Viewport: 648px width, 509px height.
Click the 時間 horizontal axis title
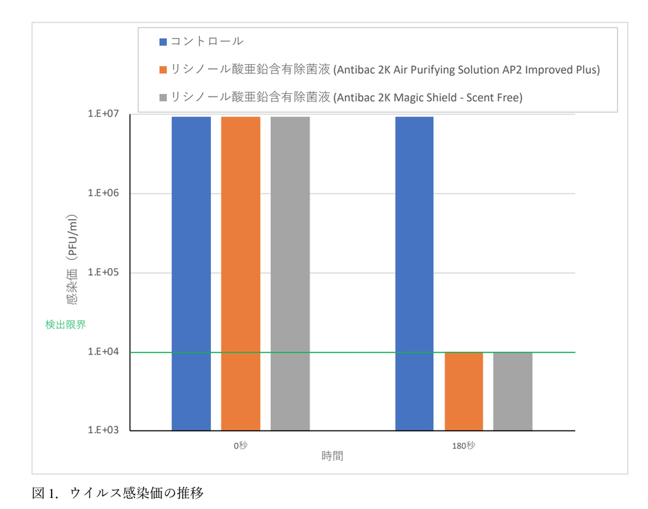(334, 456)
